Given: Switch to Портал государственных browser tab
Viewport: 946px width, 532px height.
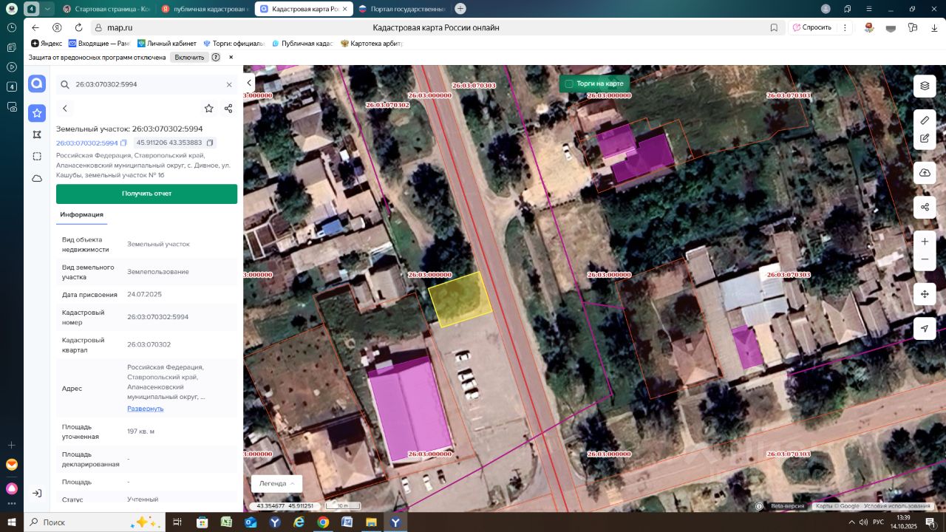Looking at the screenshot, I should click(403, 9).
